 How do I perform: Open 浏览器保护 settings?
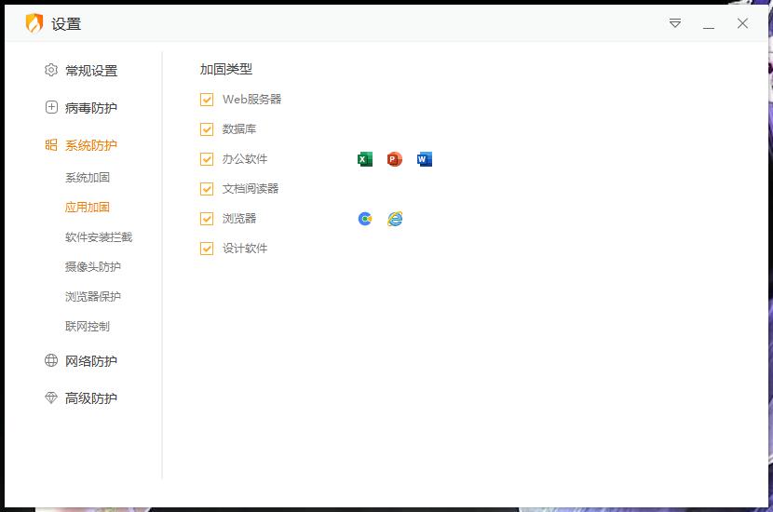tap(93, 296)
